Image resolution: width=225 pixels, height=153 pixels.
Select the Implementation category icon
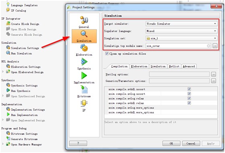click(84, 76)
